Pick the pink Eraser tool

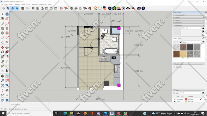pyautogui.click(x=7, y=19)
